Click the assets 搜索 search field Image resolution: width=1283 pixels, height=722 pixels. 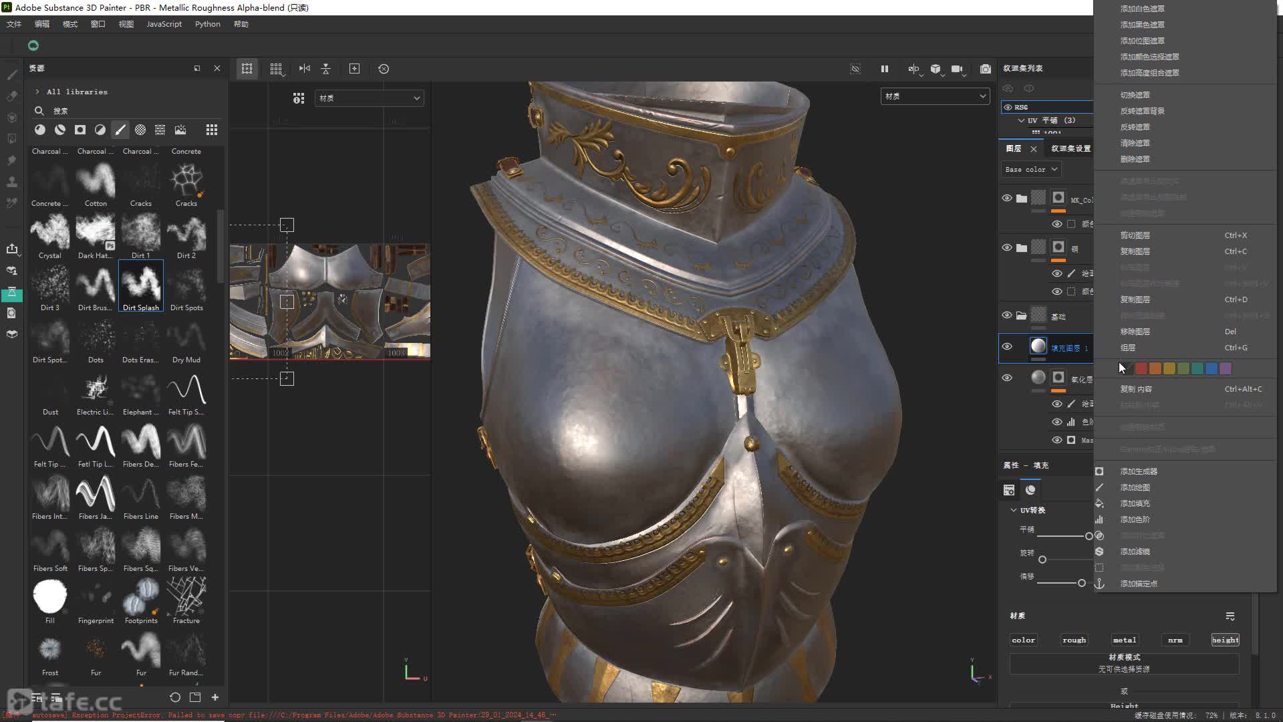127,111
